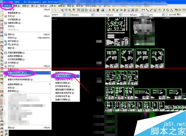186x136 pixels.
Task: Select the Zoom Realtime magnifier icon
Action: [66, 10]
